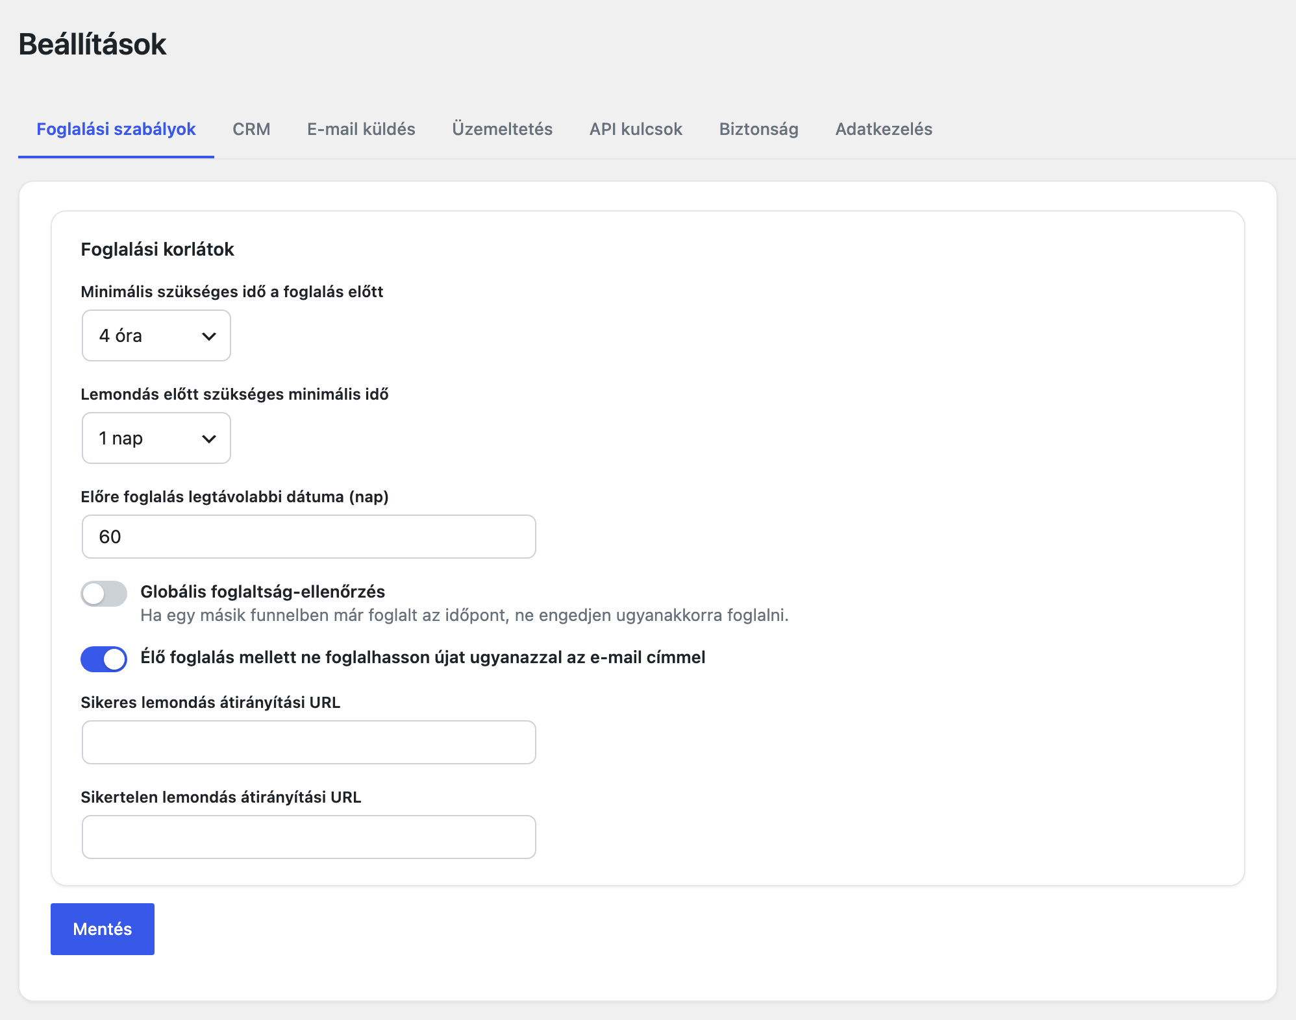Select the API kulcsok tab
Viewport: 1296px width, 1020px height.
636,129
